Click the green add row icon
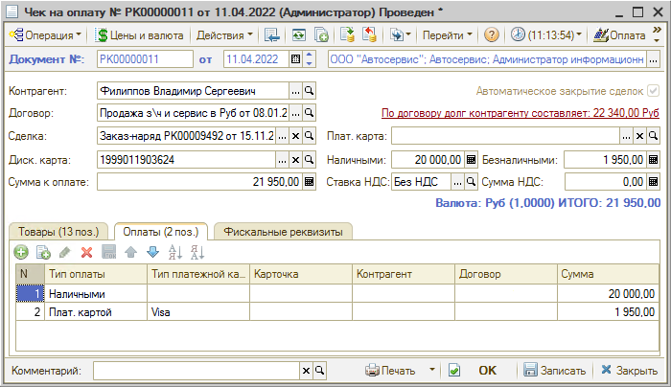 [21, 252]
